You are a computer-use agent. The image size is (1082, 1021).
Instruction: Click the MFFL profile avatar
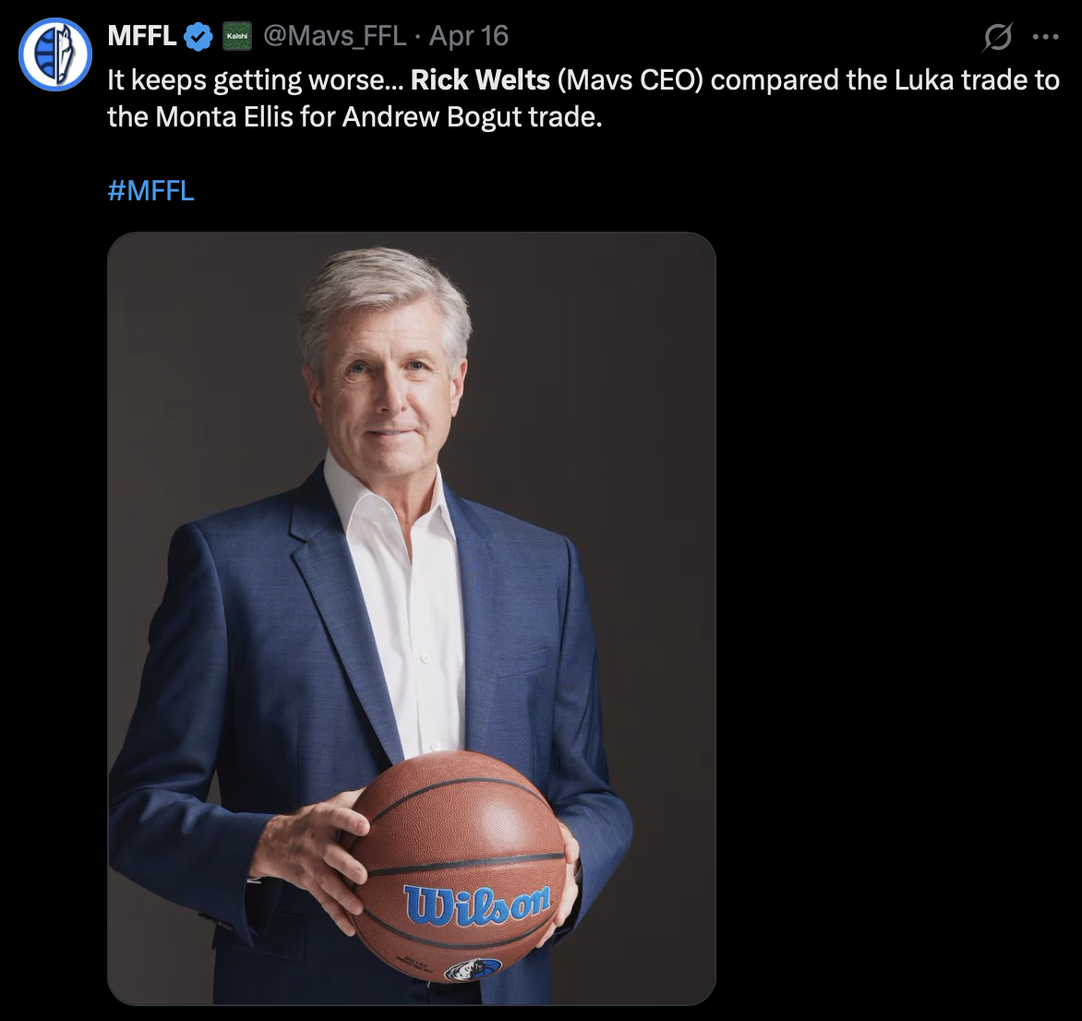(55, 54)
